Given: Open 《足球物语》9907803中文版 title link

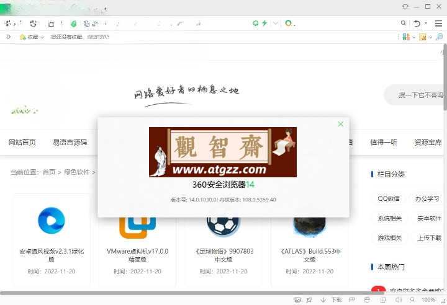Looking at the screenshot, I should coord(223,255).
